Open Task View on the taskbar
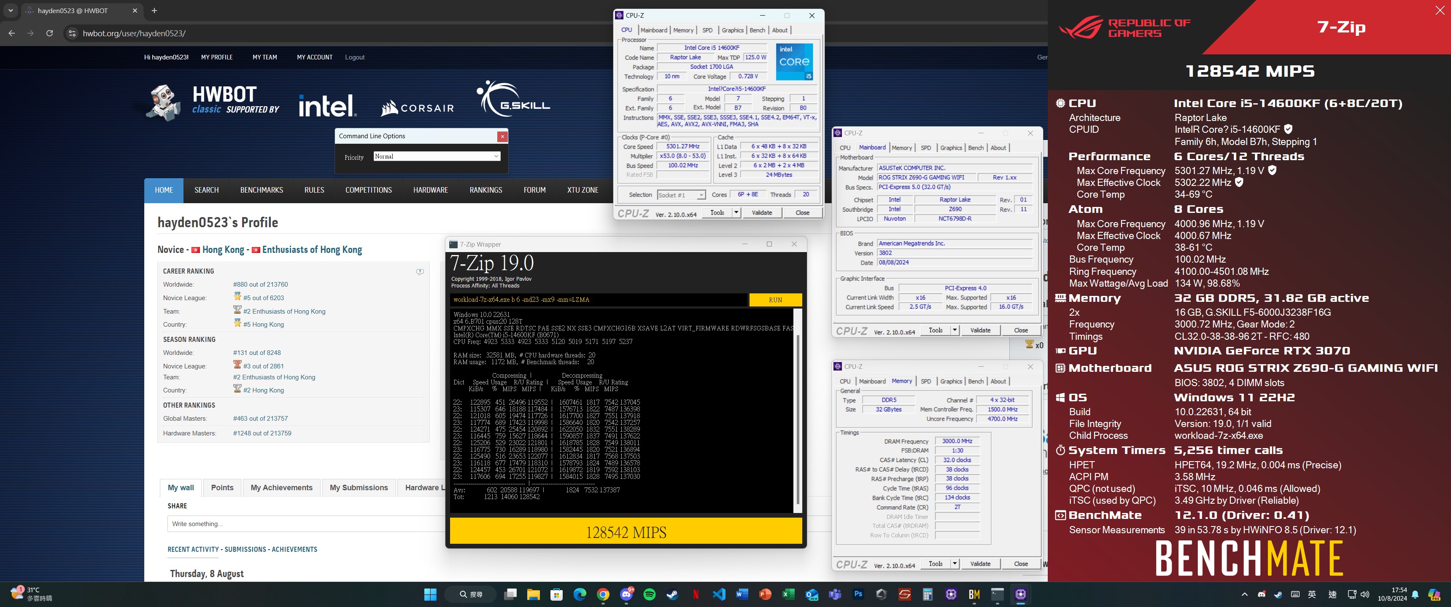Screen dimensions: 1451x607 pyautogui.click(x=510, y=594)
